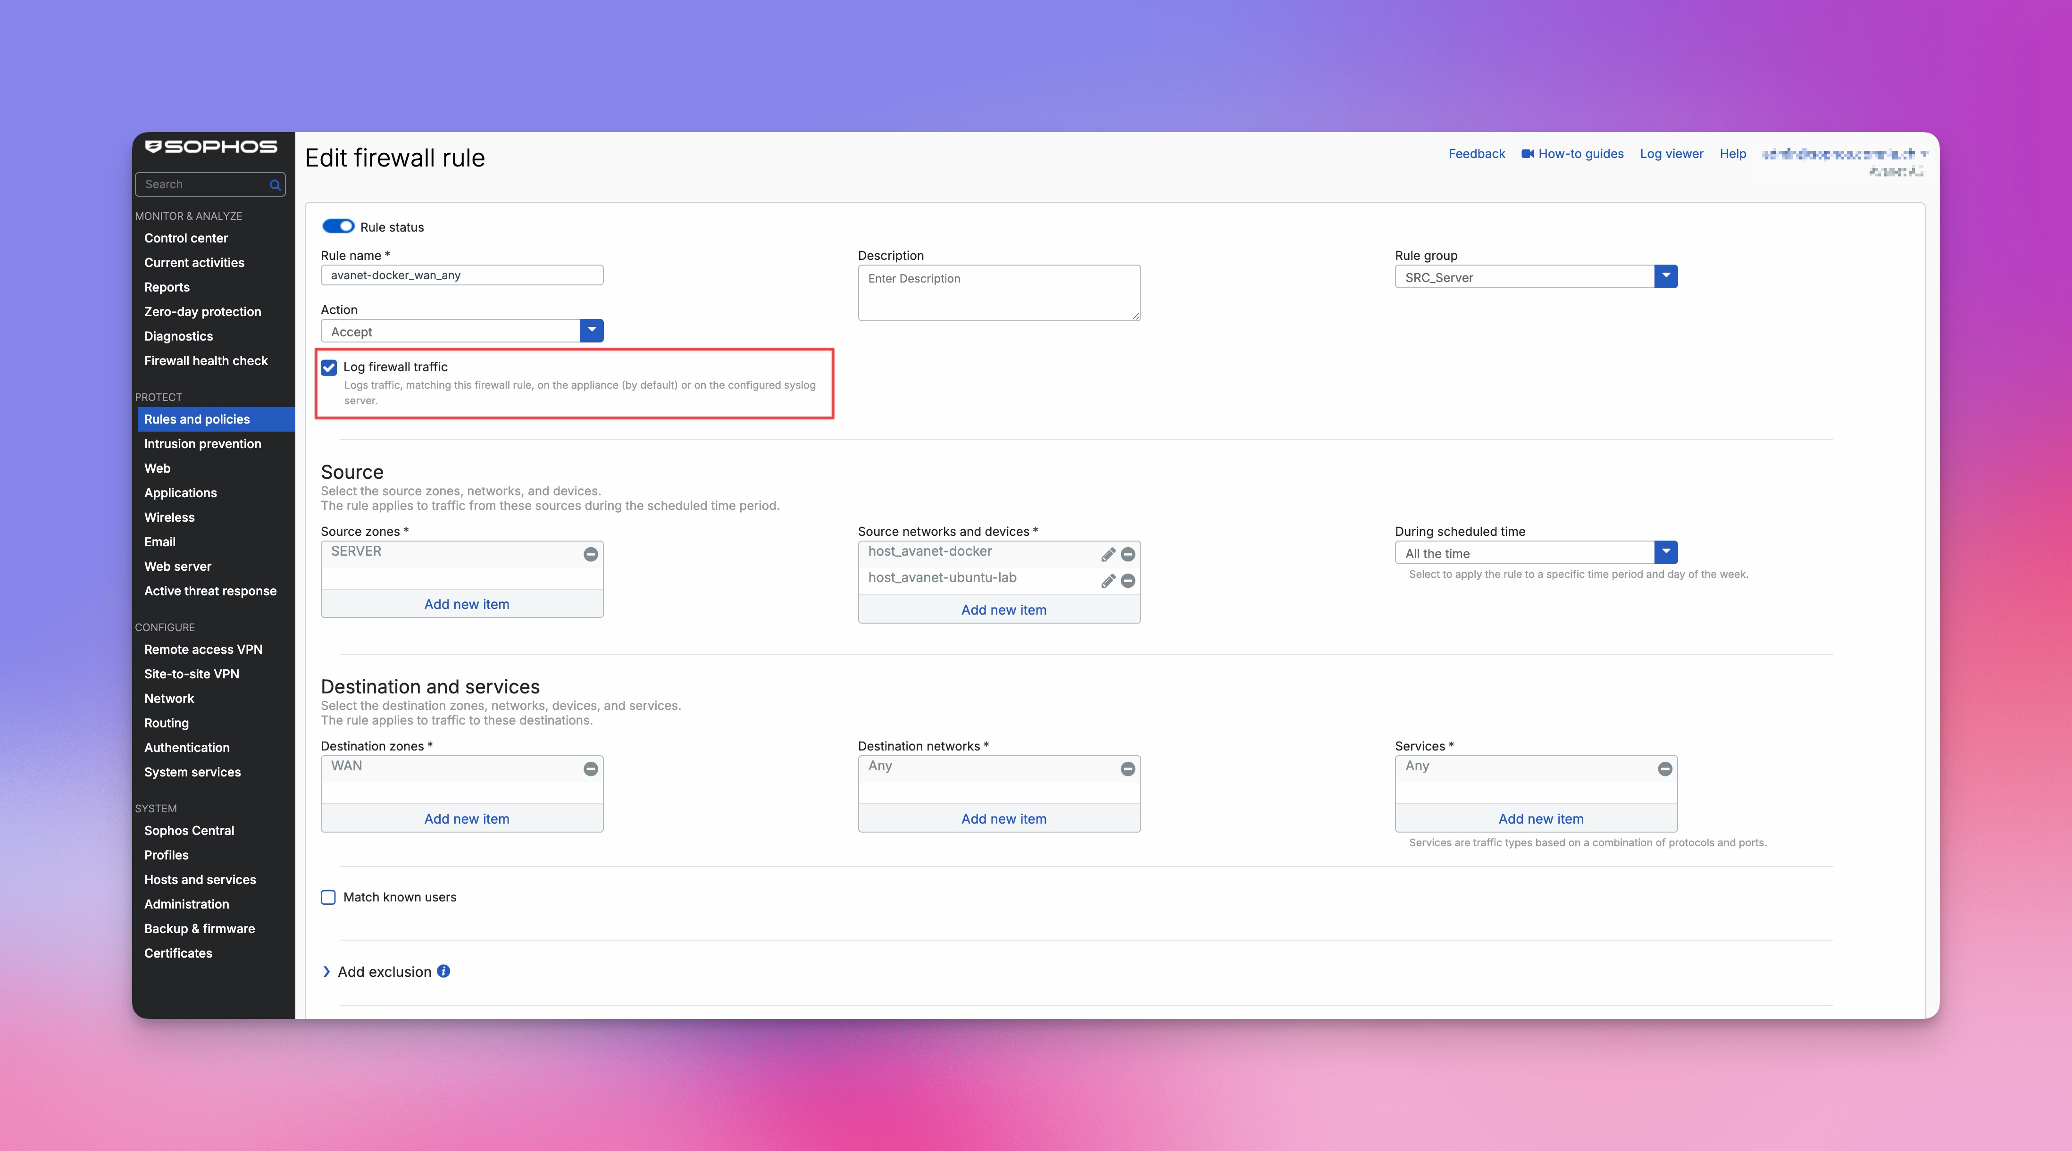Click the Rule name input field
This screenshot has width=2072, height=1151.
462,275
